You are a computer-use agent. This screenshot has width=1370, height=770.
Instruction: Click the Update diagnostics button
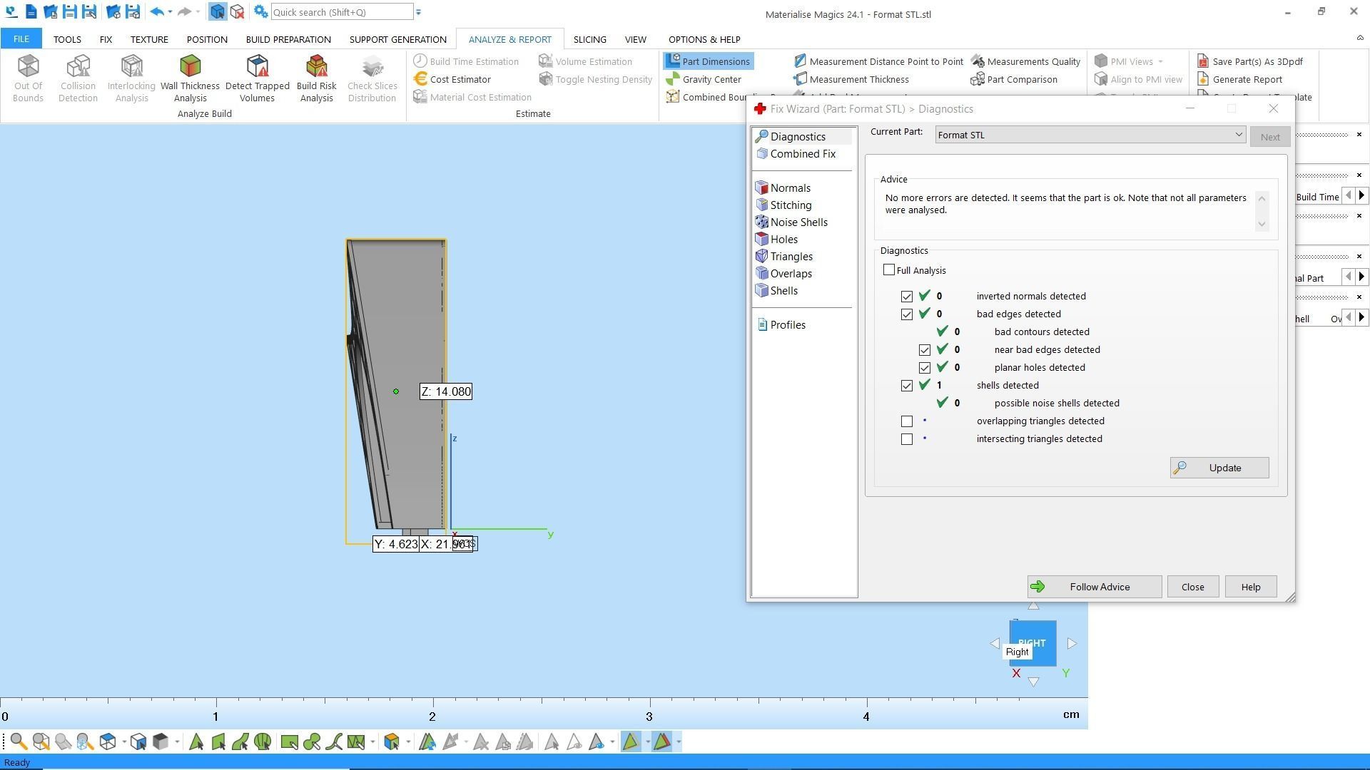tap(1219, 468)
